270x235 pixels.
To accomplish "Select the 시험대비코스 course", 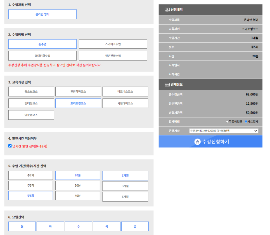I will pyautogui.click(x=125, y=103).
